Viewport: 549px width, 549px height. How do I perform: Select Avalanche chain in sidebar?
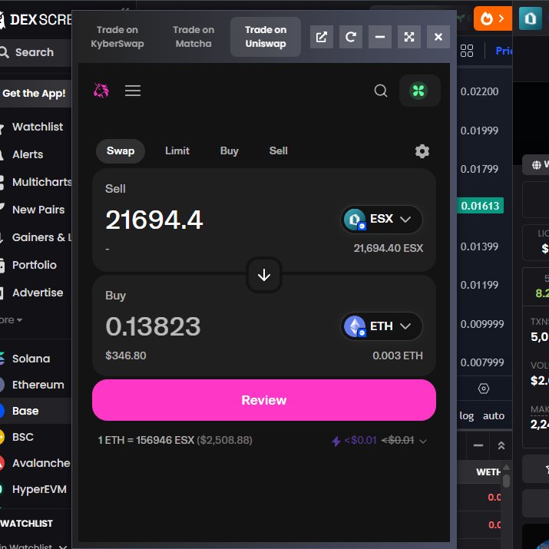pyautogui.click(x=36, y=463)
